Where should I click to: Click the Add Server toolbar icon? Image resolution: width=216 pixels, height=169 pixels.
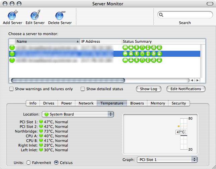point(12,16)
